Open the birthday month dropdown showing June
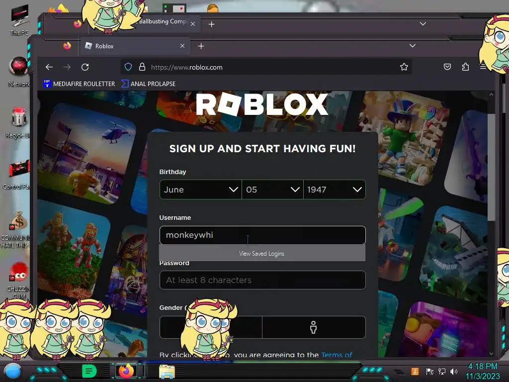The image size is (509, 382). point(201,190)
